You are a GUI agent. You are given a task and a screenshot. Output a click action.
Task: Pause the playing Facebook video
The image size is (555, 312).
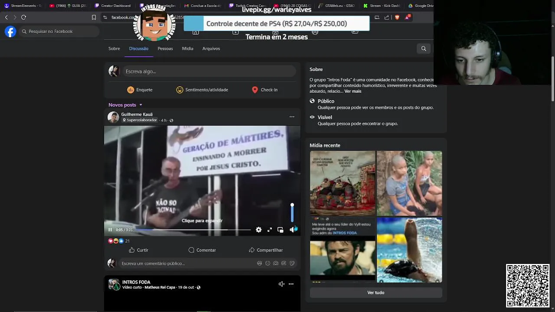pos(110,230)
